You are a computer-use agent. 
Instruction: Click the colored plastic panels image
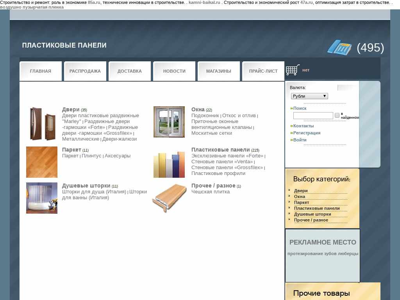click(169, 164)
